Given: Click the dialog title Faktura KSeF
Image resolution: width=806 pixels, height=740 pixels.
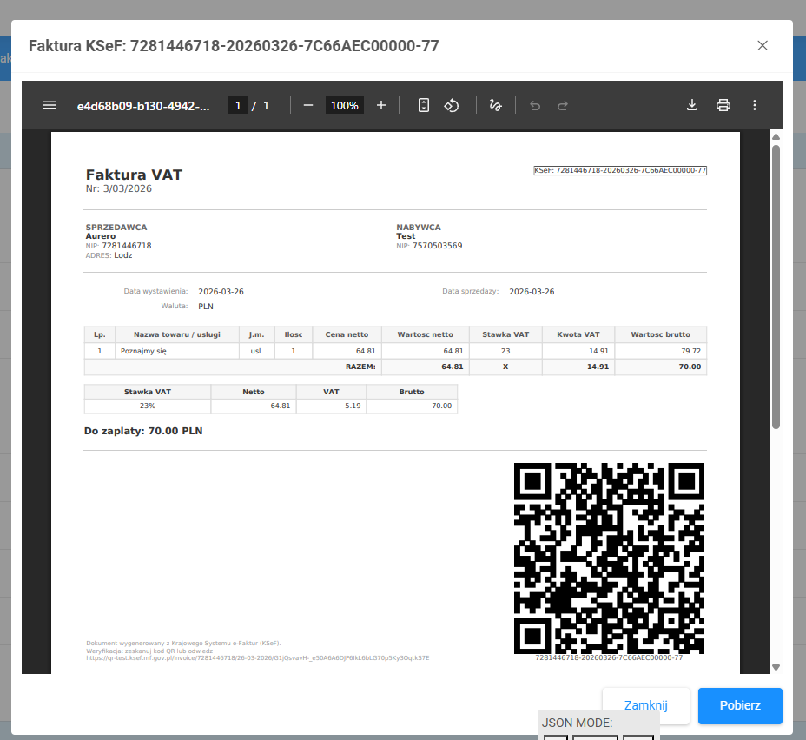Looking at the screenshot, I should click(x=234, y=46).
